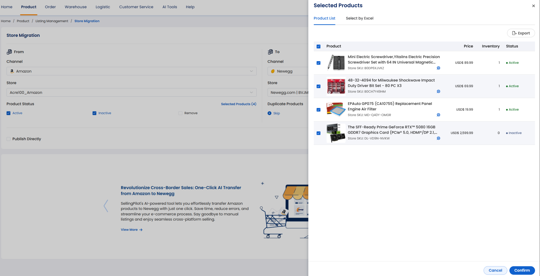
Task: Go to Listing Management breadcrumb
Action: click(52, 21)
